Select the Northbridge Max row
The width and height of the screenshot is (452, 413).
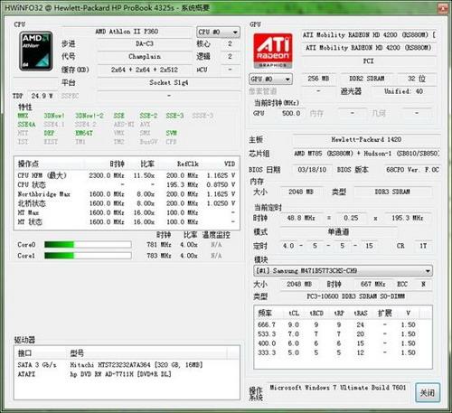pyautogui.click(x=127, y=194)
